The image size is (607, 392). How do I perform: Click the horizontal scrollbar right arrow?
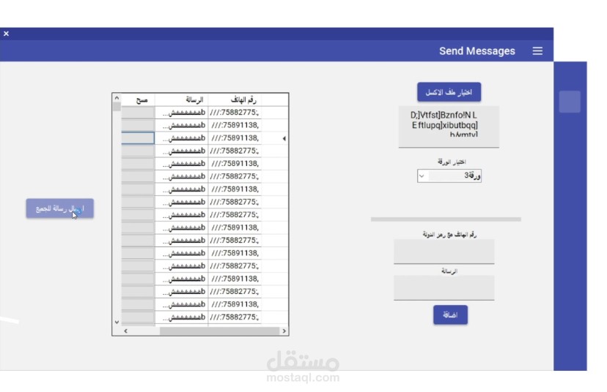coord(284,331)
